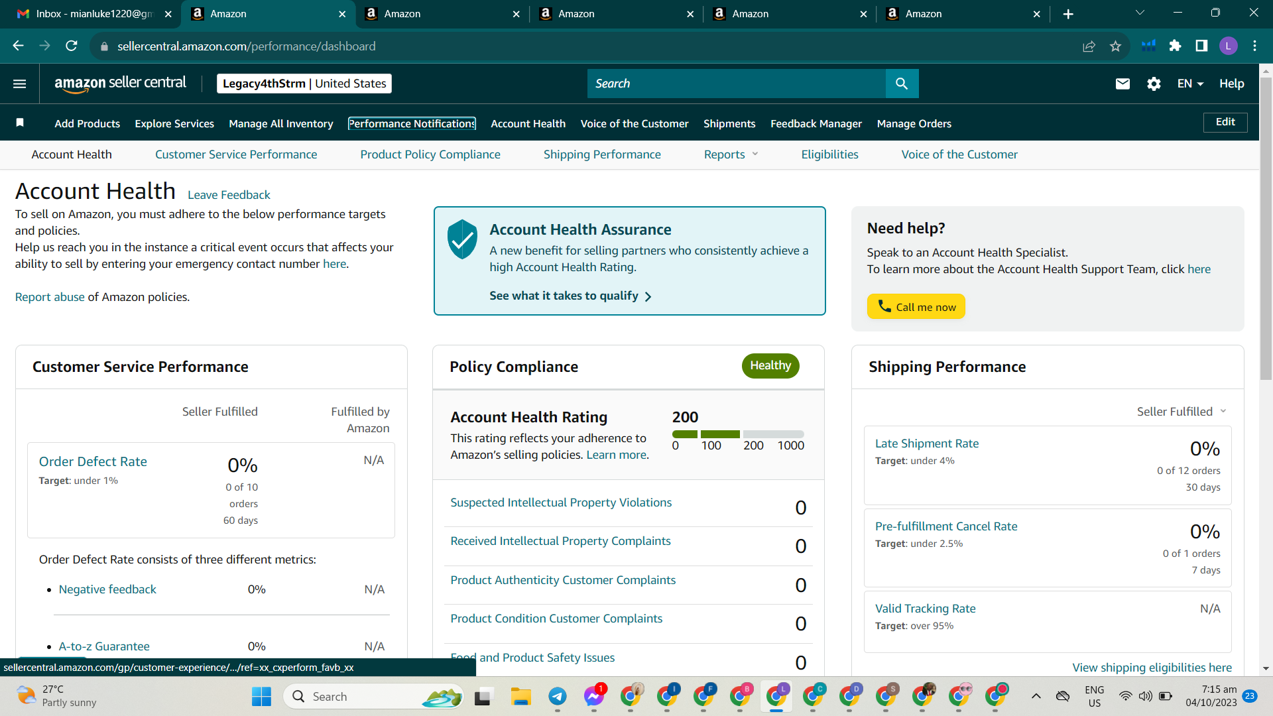Screen dimensions: 1273x716
Task: Open the browser extensions puzzle icon
Action: (1175, 46)
